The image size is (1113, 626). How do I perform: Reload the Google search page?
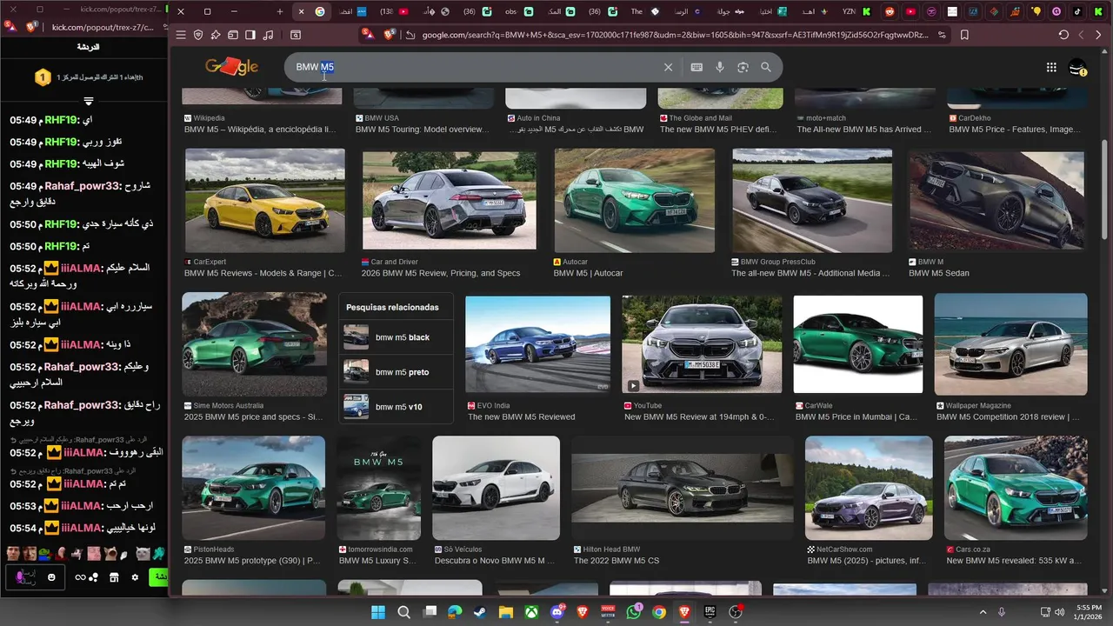click(1063, 35)
